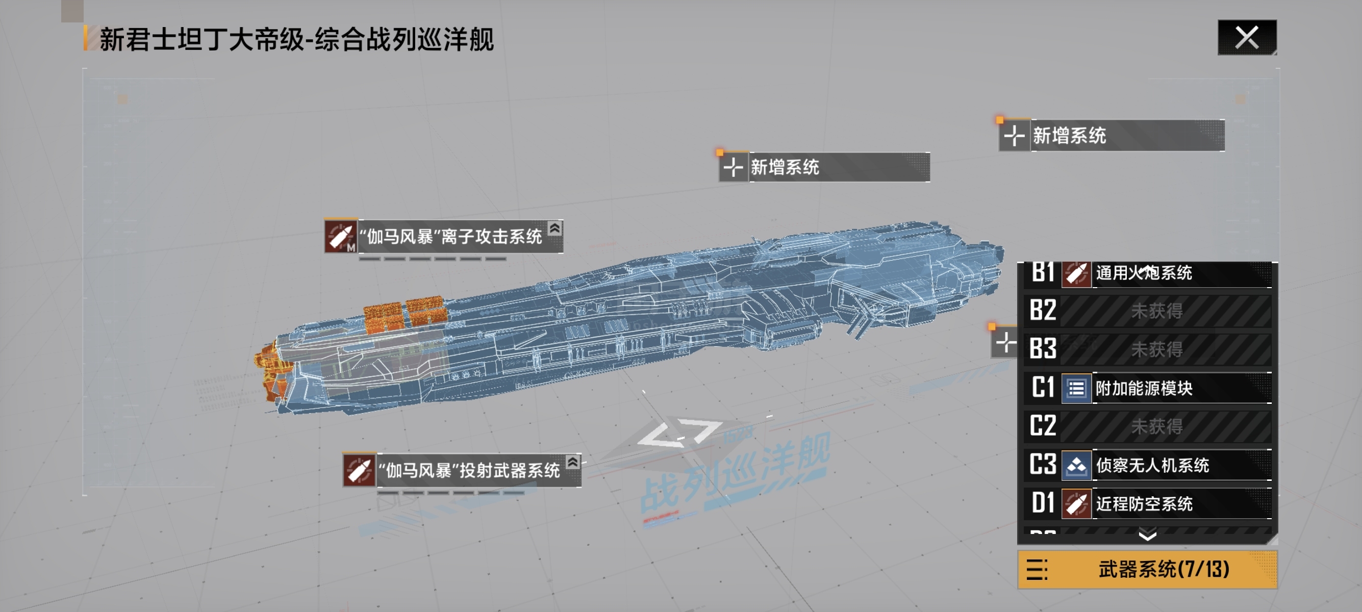Click the "伽马风暴"投射武器系统 weapon icon

359,470
